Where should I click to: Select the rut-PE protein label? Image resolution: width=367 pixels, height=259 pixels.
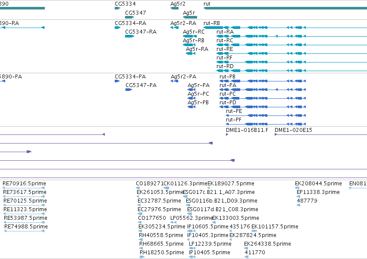tap(234, 111)
